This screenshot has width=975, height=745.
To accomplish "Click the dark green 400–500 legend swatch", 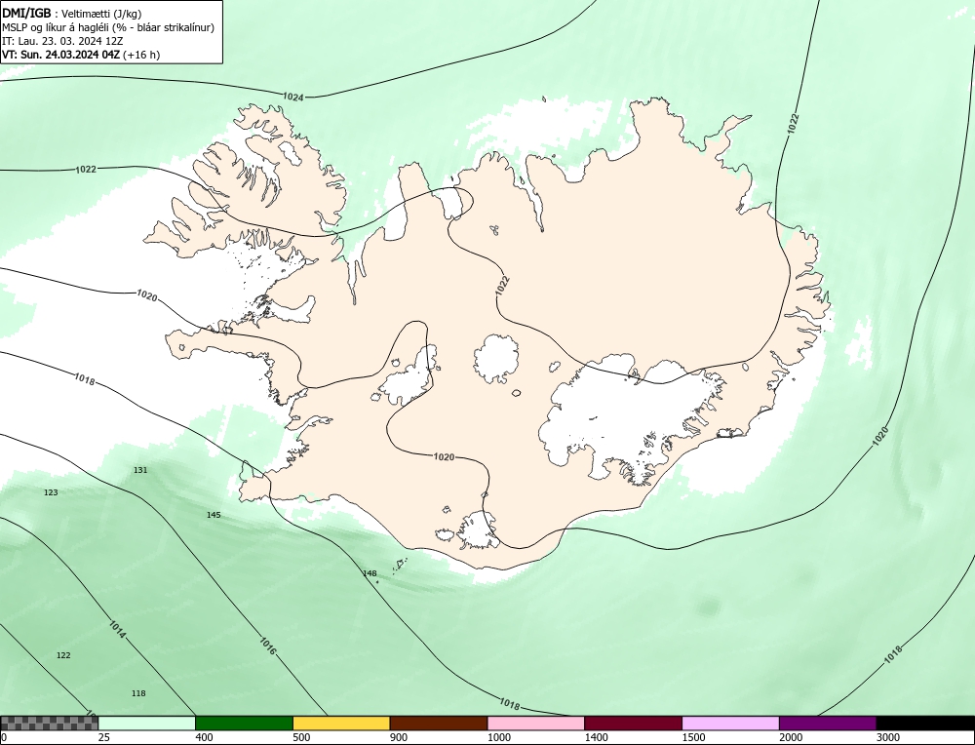I will click(244, 723).
